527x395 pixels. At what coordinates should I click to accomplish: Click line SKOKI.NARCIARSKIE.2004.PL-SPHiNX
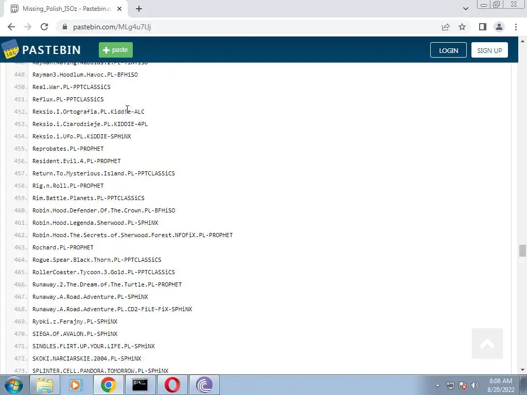(86, 358)
